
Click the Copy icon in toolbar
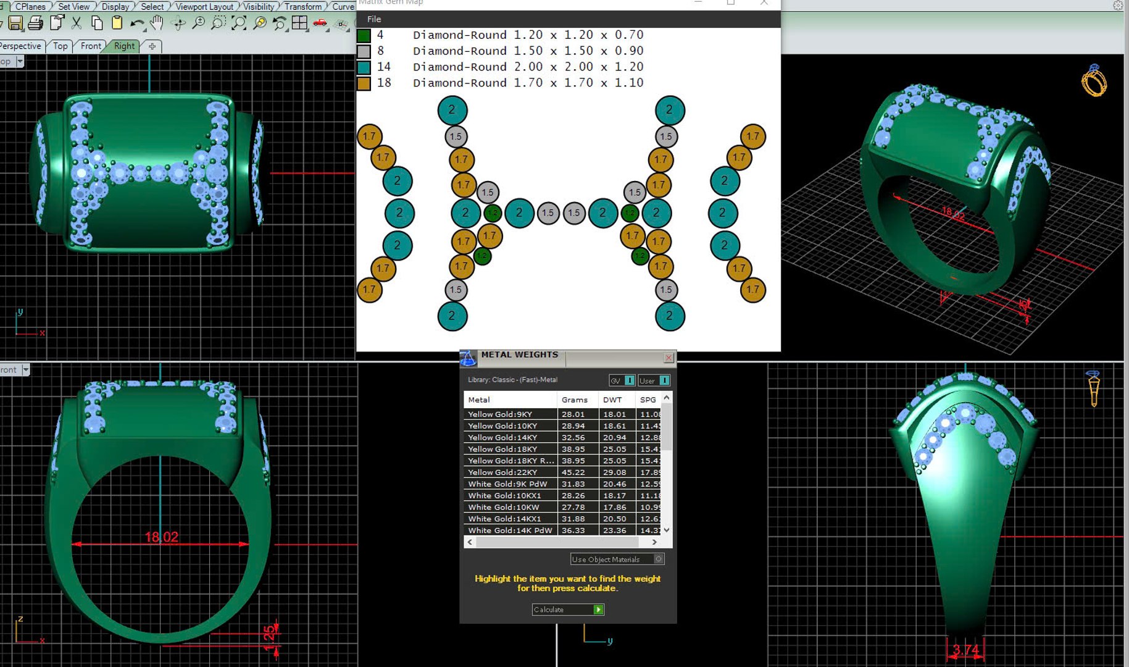pyautogui.click(x=97, y=23)
